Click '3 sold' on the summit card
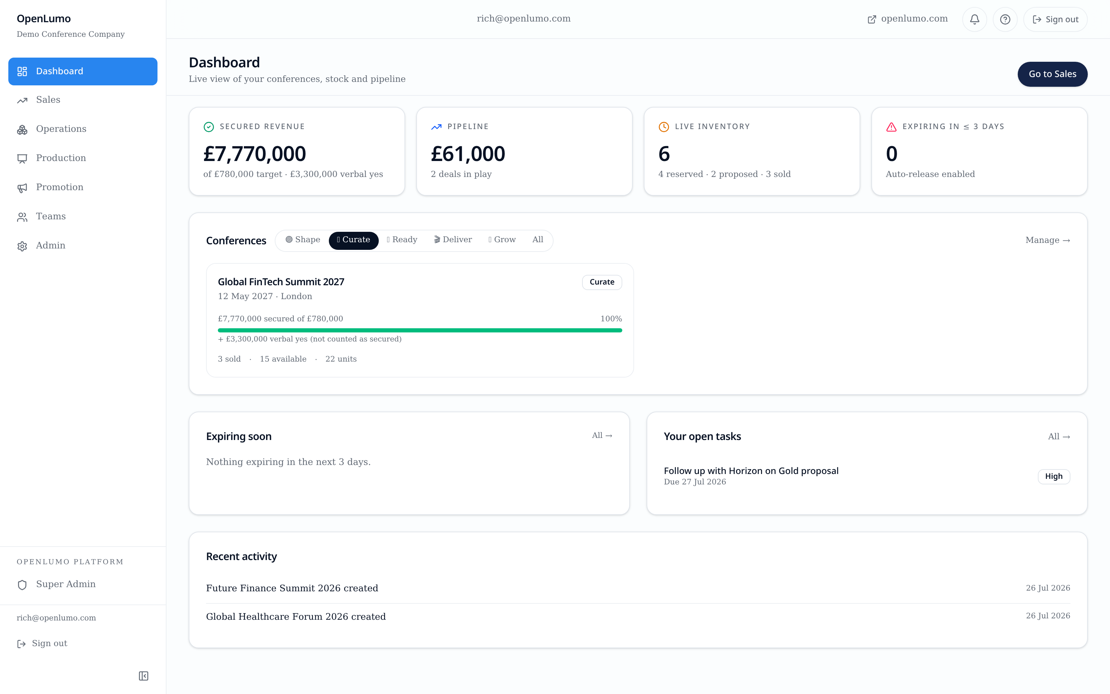1110x694 pixels. click(229, 359)
